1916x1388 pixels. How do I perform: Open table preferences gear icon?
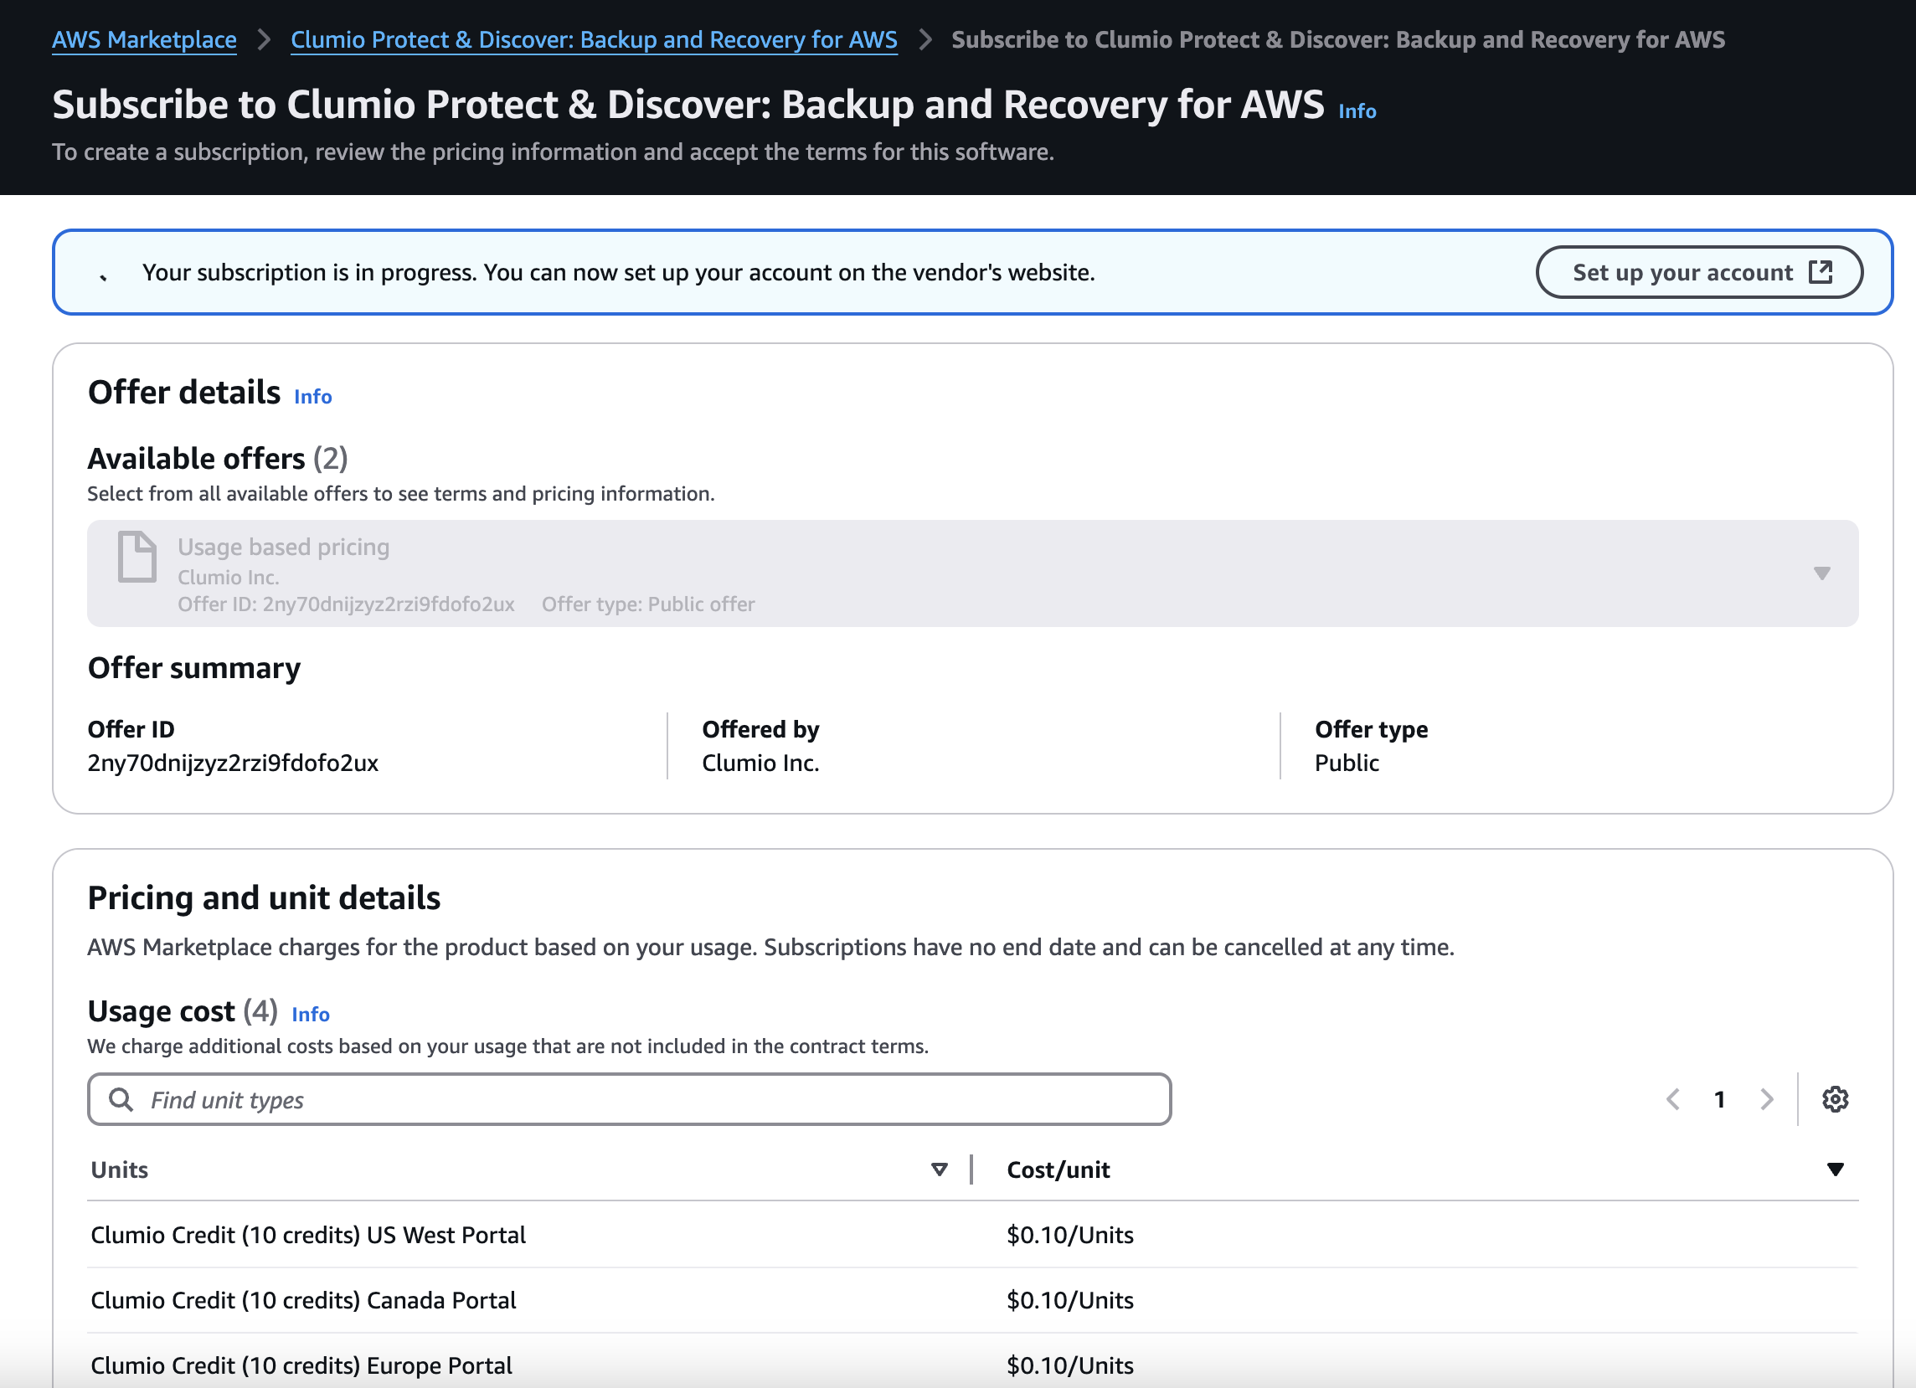pyautogui.click(x=1835, y=1099)
